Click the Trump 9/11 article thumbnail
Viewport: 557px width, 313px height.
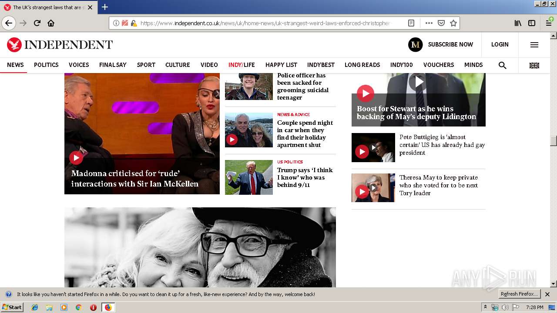(249, 177)
